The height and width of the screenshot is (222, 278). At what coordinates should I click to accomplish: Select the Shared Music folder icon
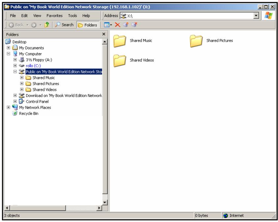coord(120,41)
